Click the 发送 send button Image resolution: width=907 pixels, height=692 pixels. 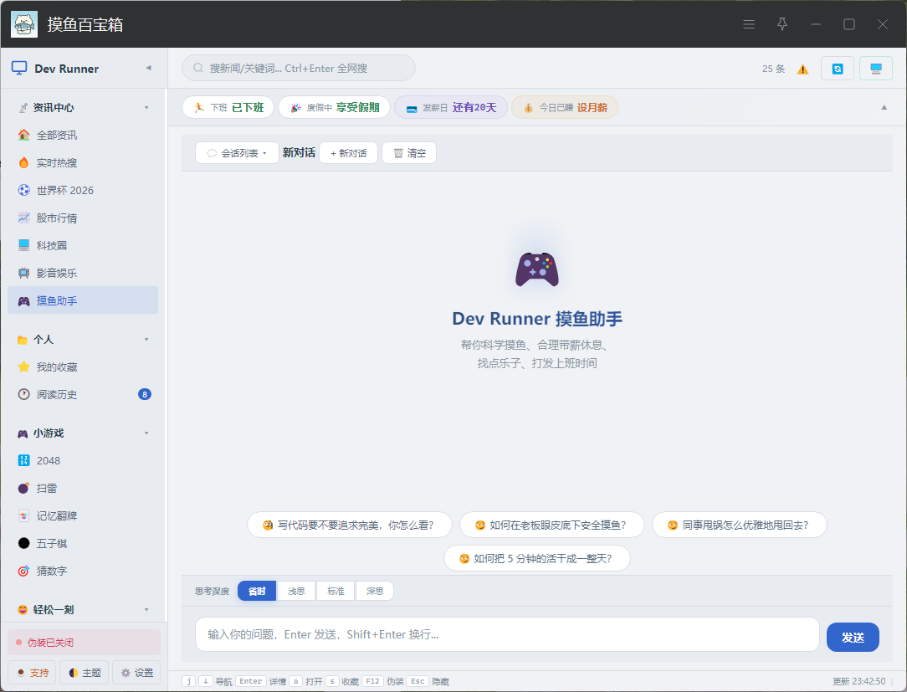click(853, 637)
